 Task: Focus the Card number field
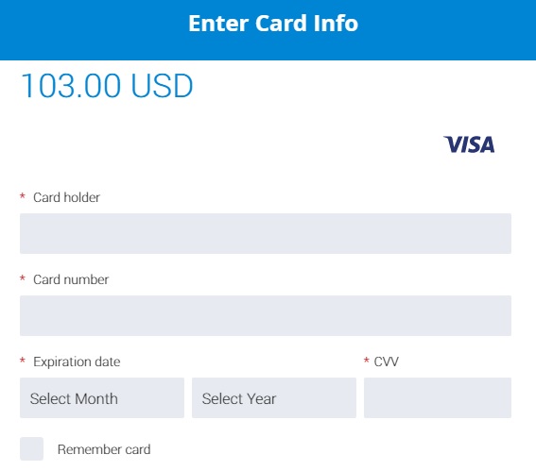click(x=266, y=315)
